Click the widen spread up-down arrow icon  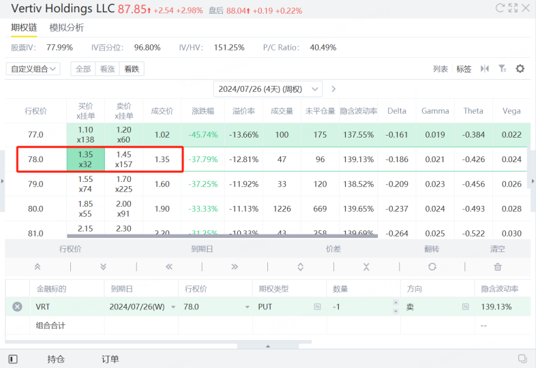pos(301,267)
